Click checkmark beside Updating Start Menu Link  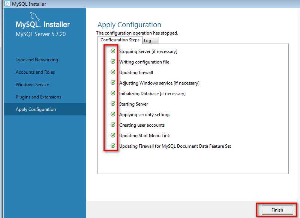tap(113, 135)
